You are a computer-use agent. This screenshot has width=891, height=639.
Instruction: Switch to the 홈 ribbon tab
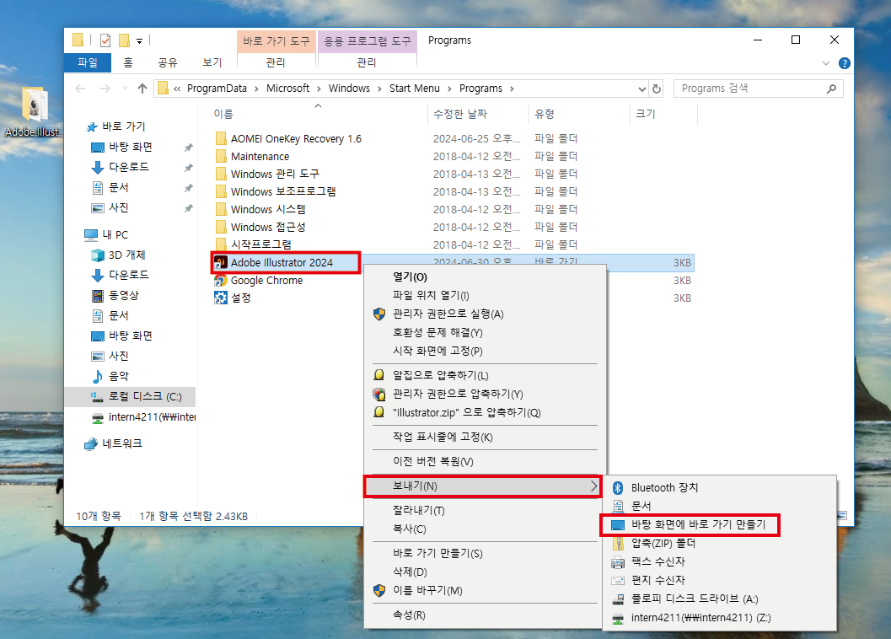(x=128, y=62)
